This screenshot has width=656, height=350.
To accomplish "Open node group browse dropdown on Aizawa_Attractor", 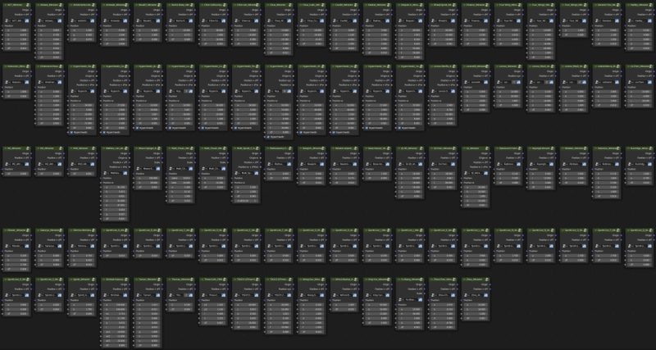I will [x=39, y=20].
